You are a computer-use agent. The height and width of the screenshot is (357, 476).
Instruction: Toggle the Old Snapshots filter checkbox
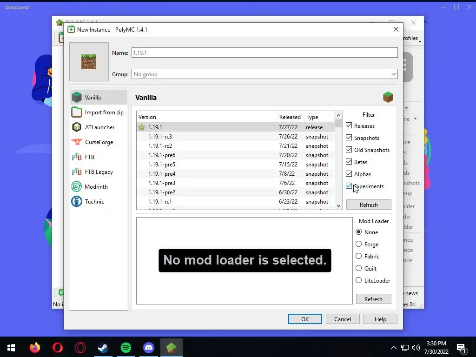tap(349, 150)
